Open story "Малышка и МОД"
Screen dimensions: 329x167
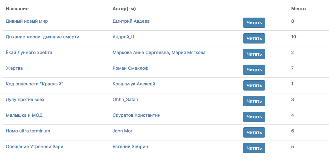point(24,115)
